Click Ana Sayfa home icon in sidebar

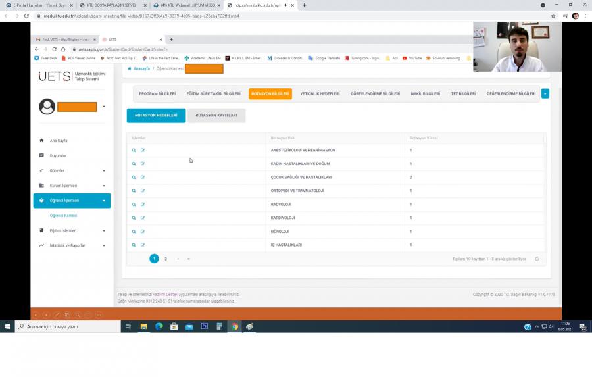click(42, 141)
